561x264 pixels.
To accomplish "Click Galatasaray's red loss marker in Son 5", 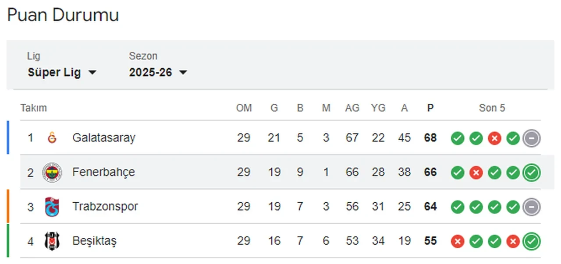I will [494, 138].
